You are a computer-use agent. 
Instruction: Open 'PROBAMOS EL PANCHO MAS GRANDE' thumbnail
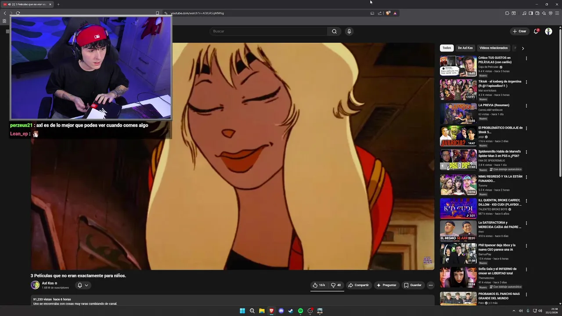[x=458, y=298]
